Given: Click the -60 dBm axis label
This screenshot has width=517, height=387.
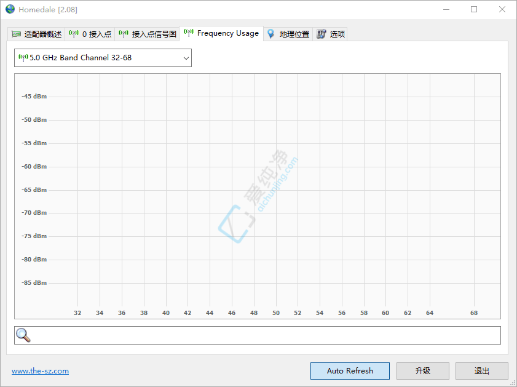Looking at the screenshot, I should (34, 167).
